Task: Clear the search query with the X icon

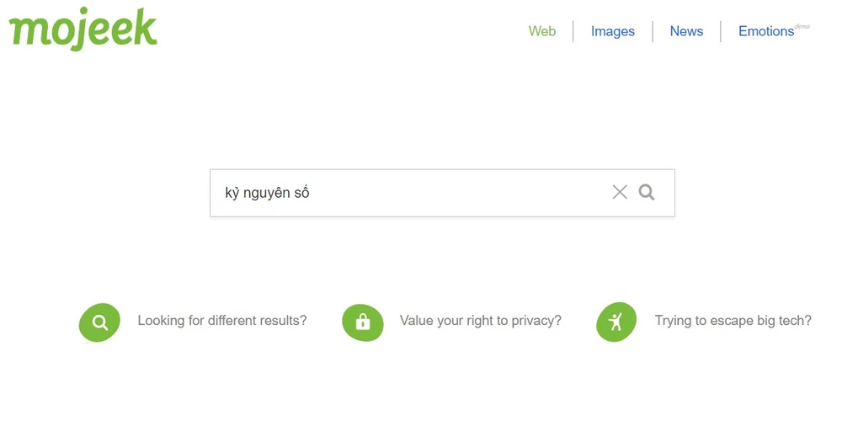Action: [620, 192]
